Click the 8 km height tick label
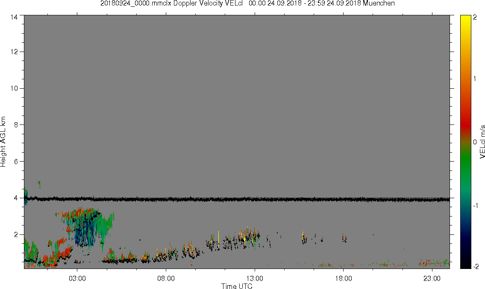 click(x=16, y=124)
